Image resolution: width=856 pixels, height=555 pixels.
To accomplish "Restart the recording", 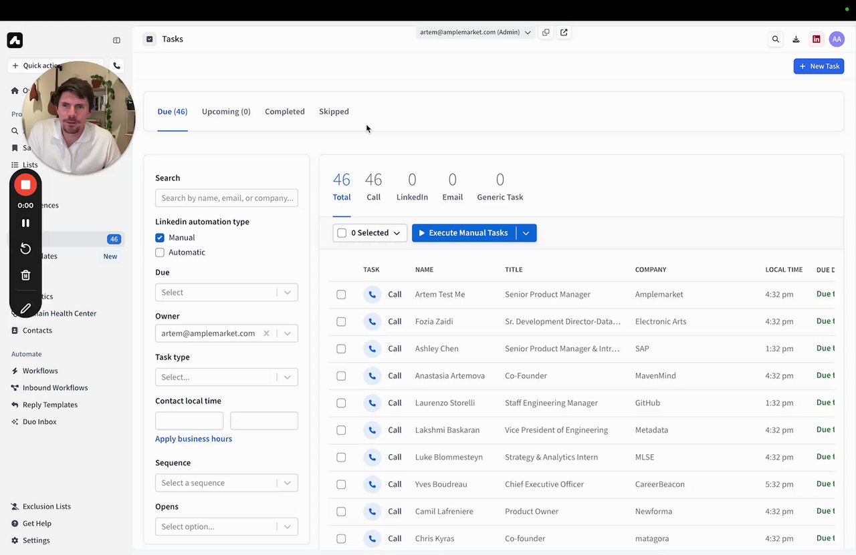I will click(x=25, y=248).
